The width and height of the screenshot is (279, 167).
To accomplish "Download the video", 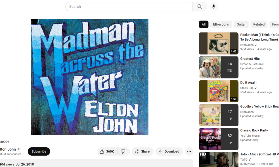I will pos(169,151).
